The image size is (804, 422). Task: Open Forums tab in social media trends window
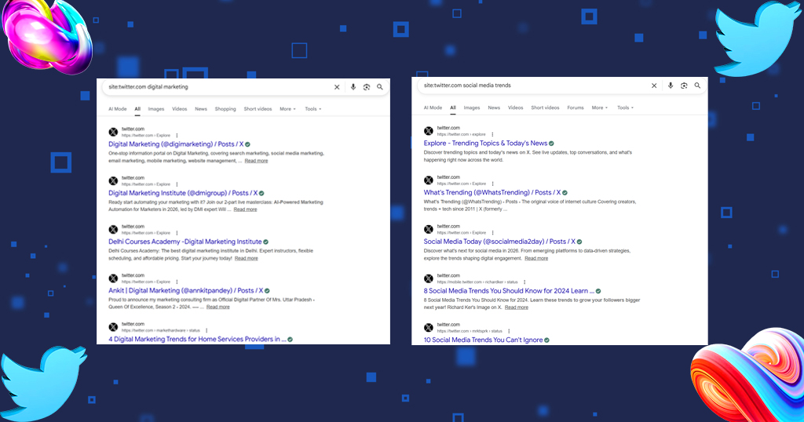(x=576, y=107)
